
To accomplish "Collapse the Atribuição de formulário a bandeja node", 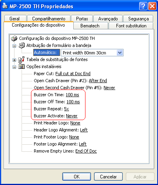I will coord(14,46).
